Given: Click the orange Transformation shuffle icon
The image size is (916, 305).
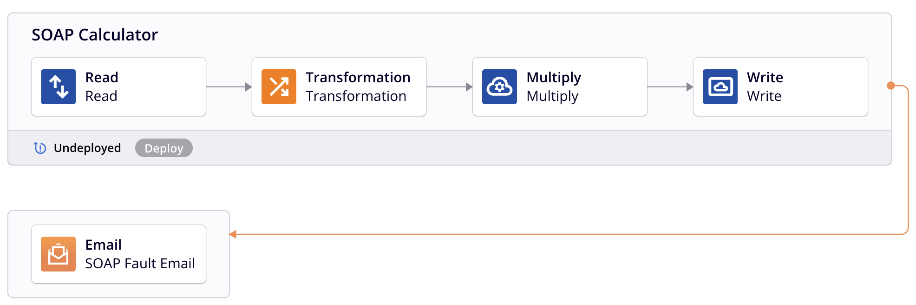Looking at the screenshot, I should 279,86.
